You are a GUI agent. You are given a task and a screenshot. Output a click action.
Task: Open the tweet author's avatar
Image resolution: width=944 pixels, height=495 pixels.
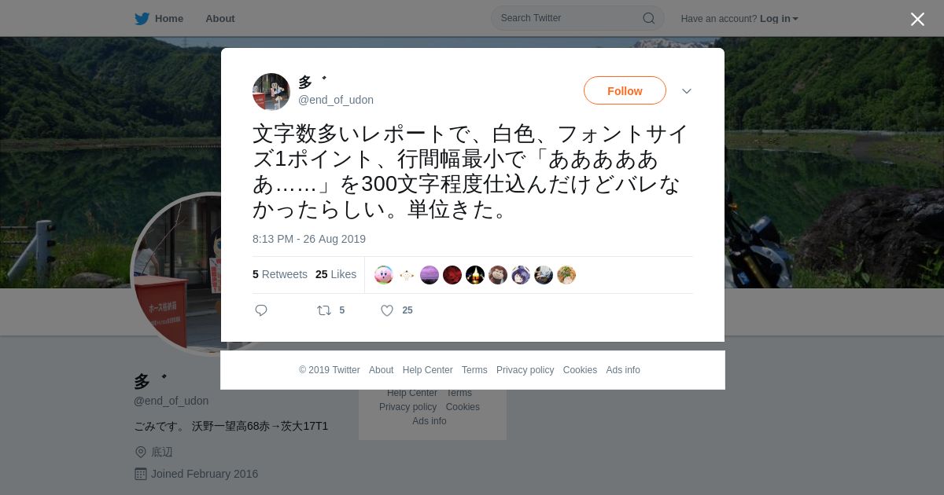pyautogui.click(x=271, y=92)
